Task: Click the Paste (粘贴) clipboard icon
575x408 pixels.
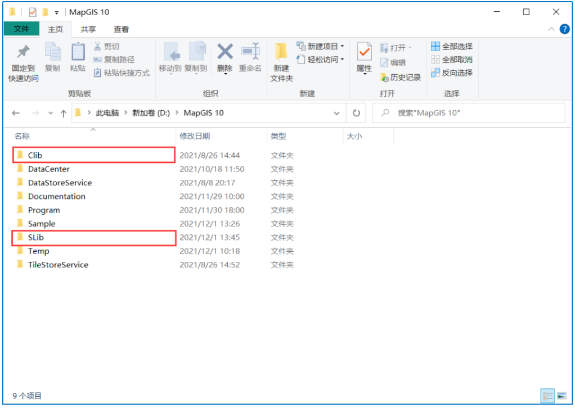Action: (x=78, y=52)
